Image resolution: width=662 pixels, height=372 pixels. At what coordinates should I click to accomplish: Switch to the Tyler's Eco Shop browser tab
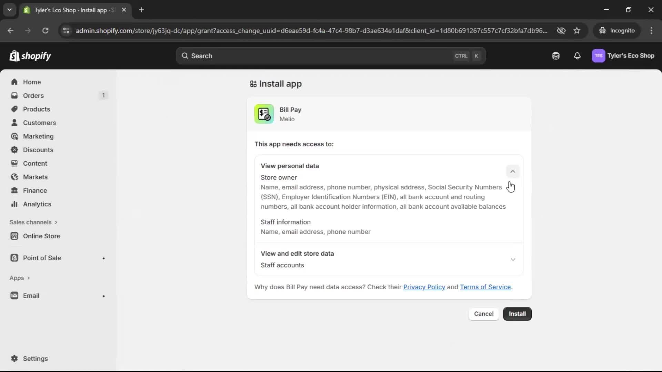click(69, 10)
